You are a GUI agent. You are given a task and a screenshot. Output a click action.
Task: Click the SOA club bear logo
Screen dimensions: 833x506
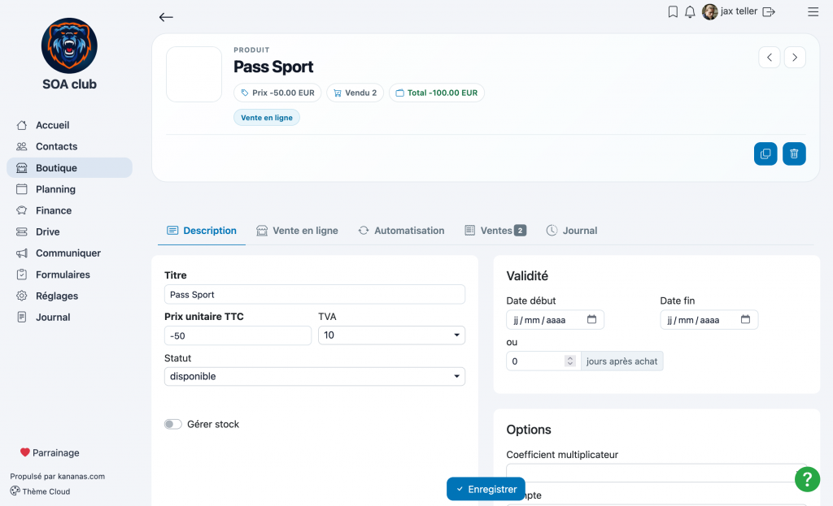[70, 45]
